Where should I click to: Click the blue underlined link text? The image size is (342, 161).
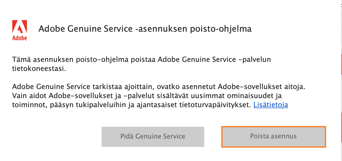pos(271,105)
